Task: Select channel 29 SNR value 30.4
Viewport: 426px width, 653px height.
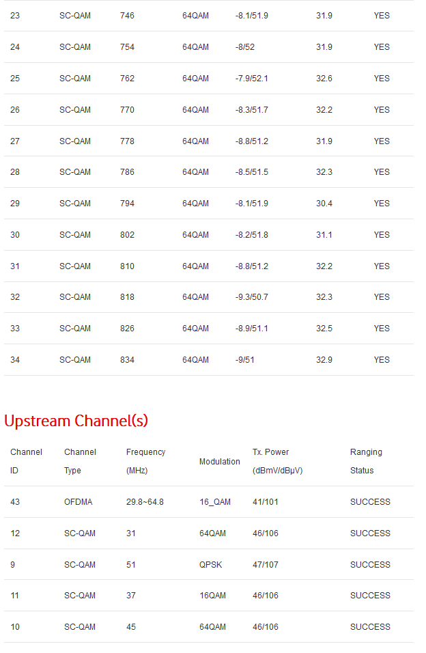Action: (324, 204)
